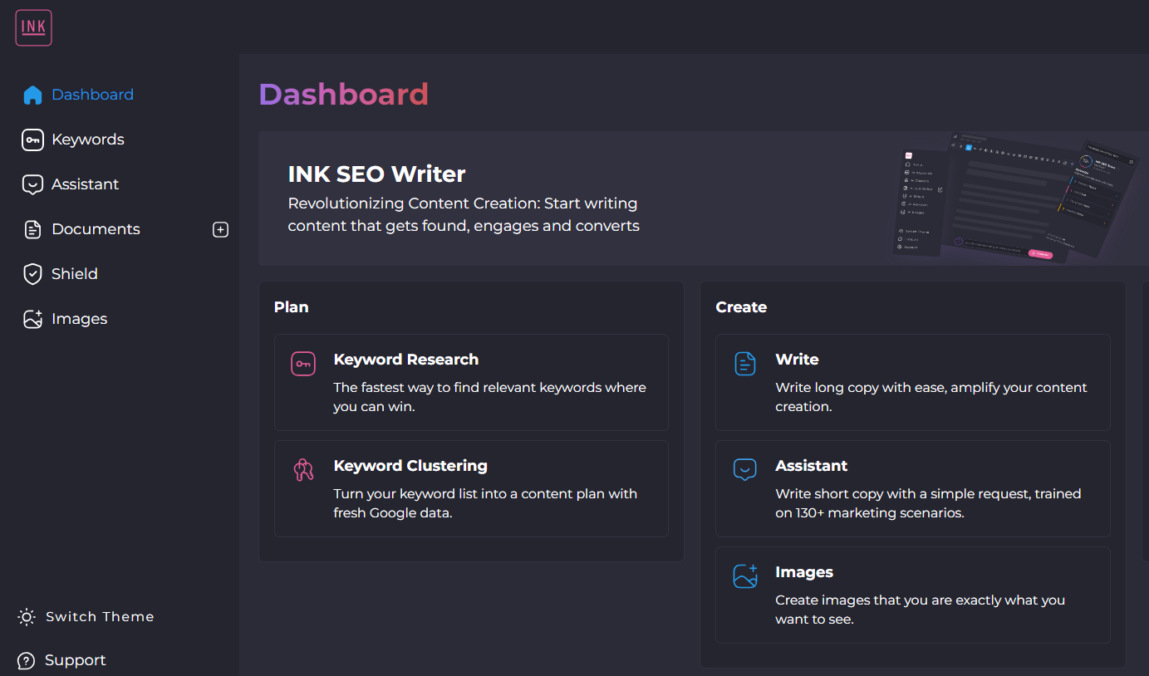Image resolution: width=1149 pixels, height=676 pixels.
Task: Click the blue document icon for Write
Action: tap(745, 364)
